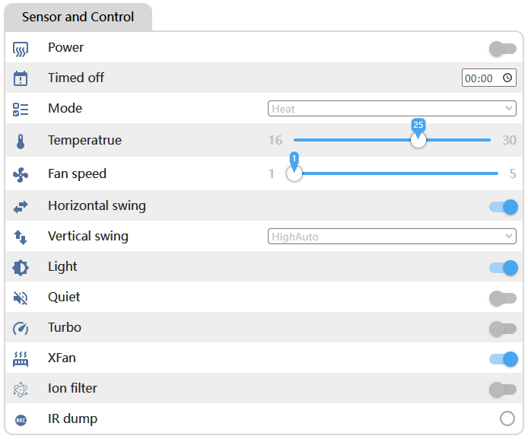Click the Timed off calendar icon

21,78
